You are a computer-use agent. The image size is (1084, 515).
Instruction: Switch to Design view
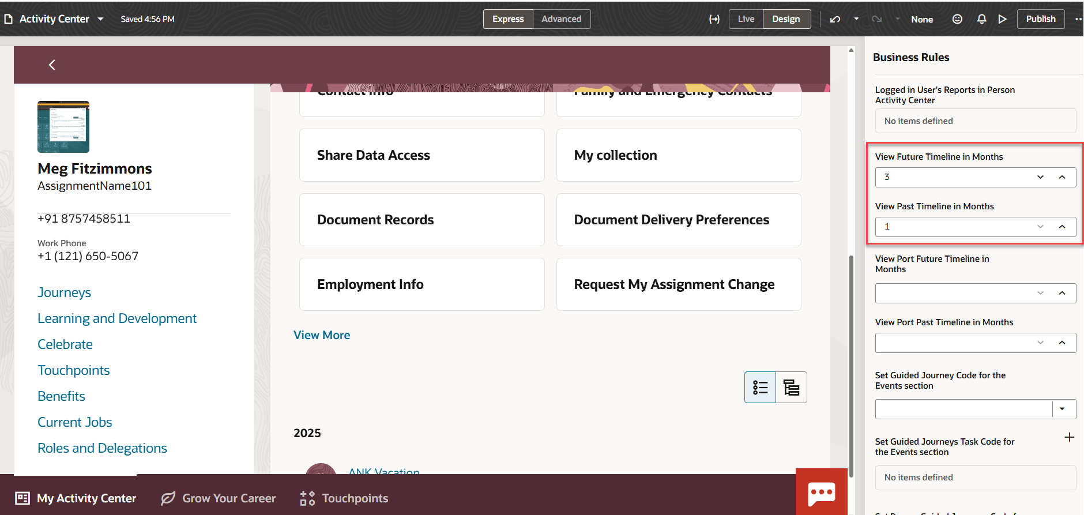(786, 19)
